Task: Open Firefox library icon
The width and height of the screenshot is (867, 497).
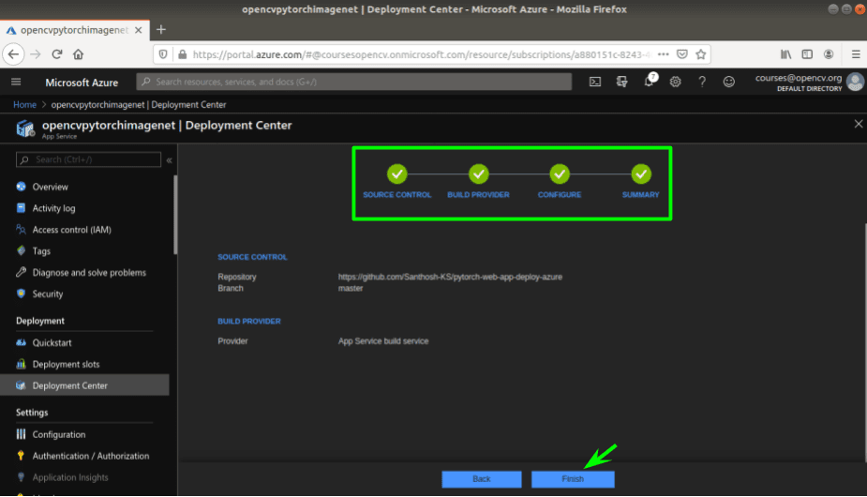Action: [785, 54]
